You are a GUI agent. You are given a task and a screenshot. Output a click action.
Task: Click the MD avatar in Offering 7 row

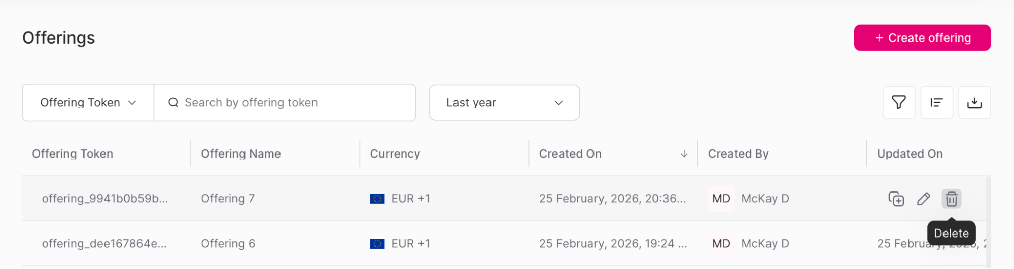[721, 199]
